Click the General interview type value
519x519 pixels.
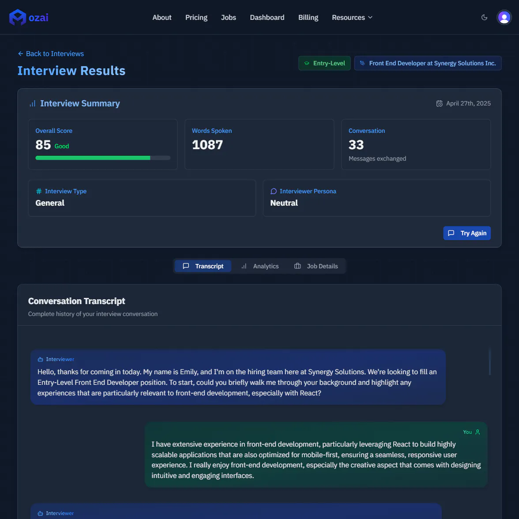coord(50,203)
